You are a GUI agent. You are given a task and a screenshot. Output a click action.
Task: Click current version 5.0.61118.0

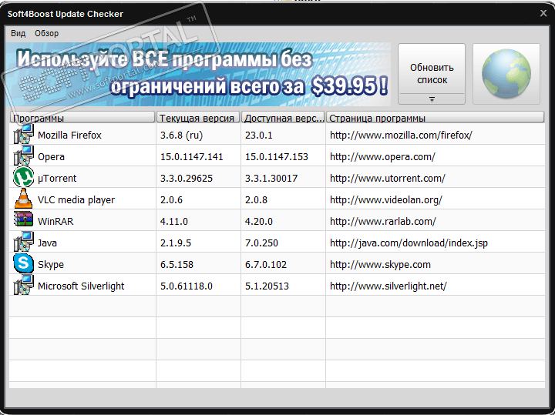click(x=187, y=286)
